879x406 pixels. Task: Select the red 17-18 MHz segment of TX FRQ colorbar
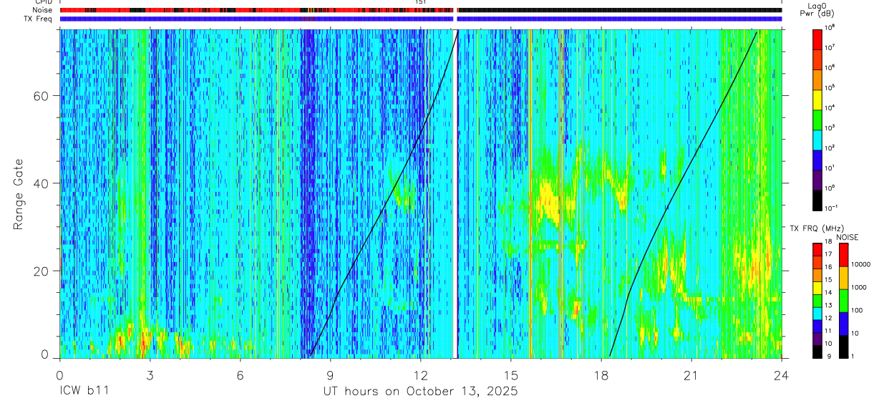coord(817,250)
